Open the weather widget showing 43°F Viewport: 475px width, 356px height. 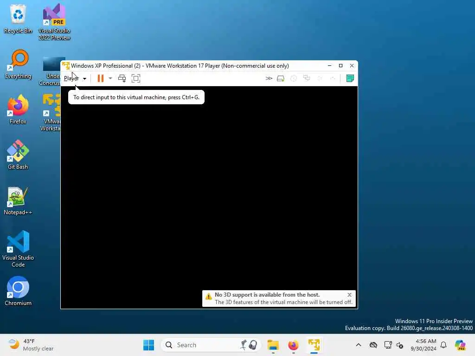click(x=30, y=345)
